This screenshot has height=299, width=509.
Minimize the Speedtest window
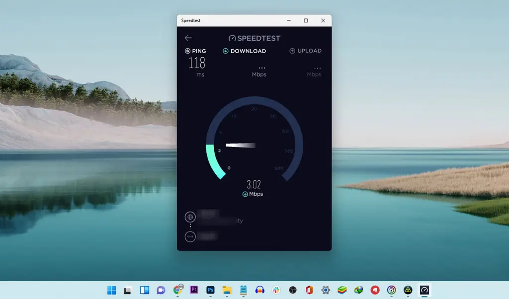point(289,20)
